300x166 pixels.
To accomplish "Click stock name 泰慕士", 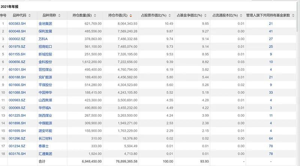I will pyautogui.click(x=43, y=146).
